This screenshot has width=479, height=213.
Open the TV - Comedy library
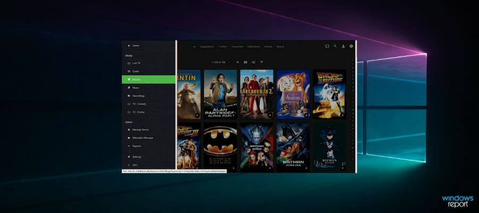(149, 104)
